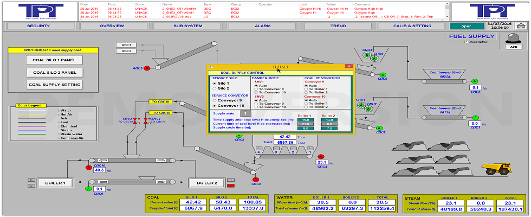Image resolution: width=531 pixels, height=217 pixels.
Task: Click the COAL SUPPLY SETTING button
Action: [55, 84]
